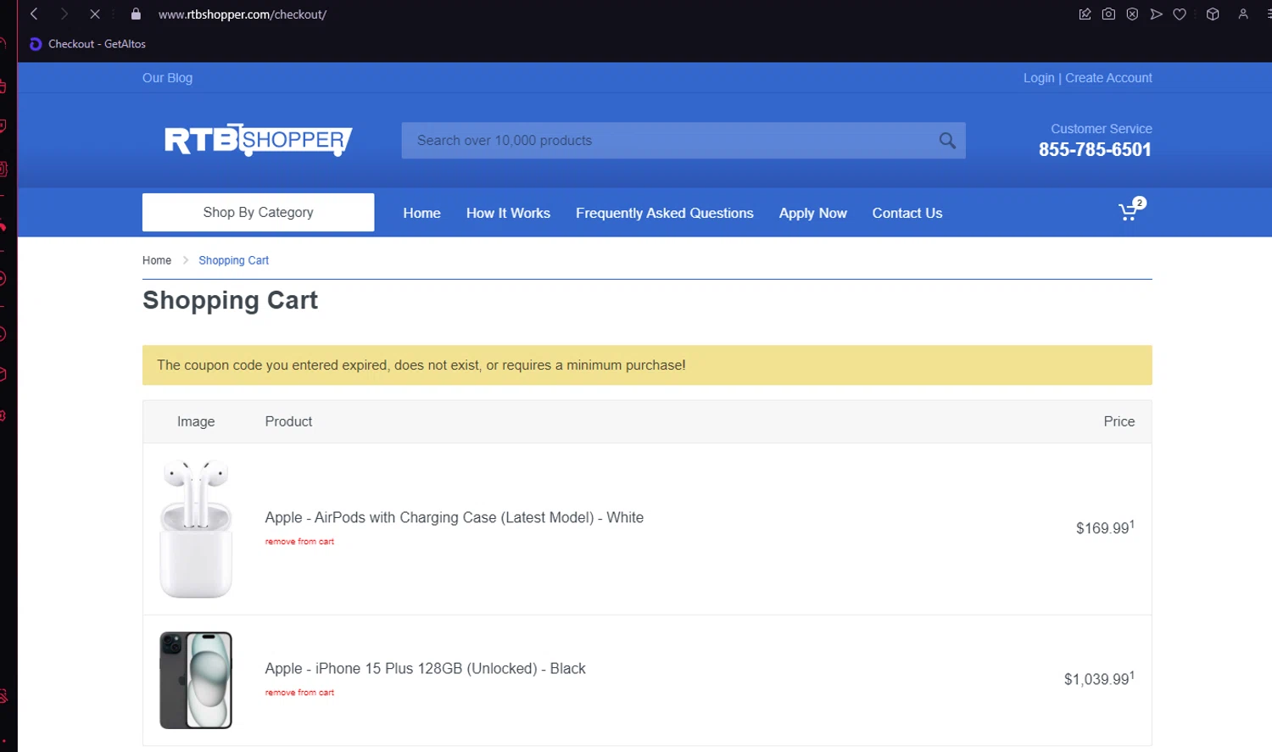
Task: Click the $169.99 price
Action: click(x=1105, y=527)
